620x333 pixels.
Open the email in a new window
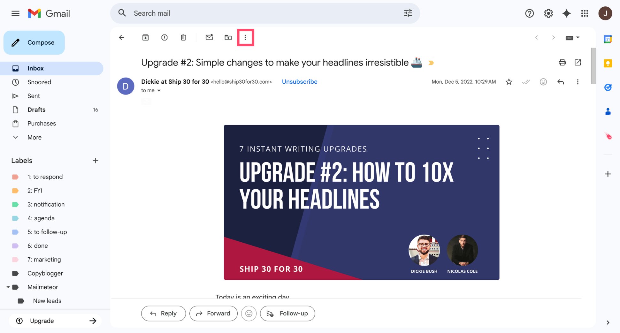click(x=578, y=63)
